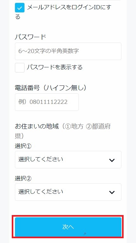Click the パスワードを表示する label text
This screenshot has height=243, width=136.
pos(54,67)
